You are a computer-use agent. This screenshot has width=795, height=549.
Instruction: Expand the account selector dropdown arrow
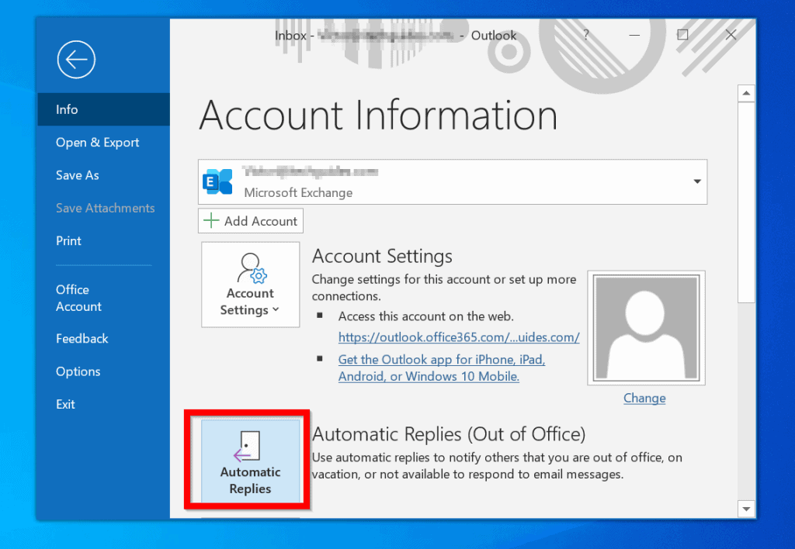point(697,181)
